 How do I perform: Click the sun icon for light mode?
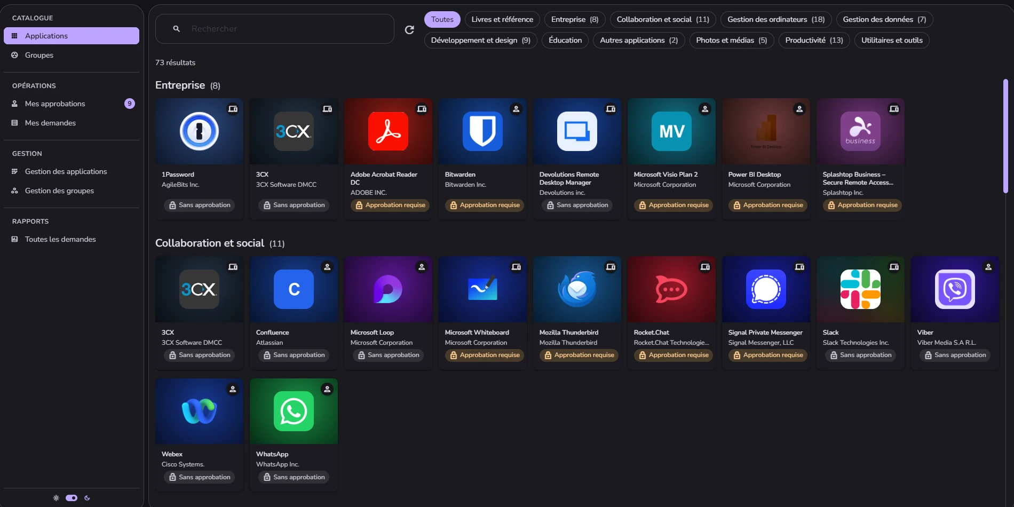click(56, 498)
